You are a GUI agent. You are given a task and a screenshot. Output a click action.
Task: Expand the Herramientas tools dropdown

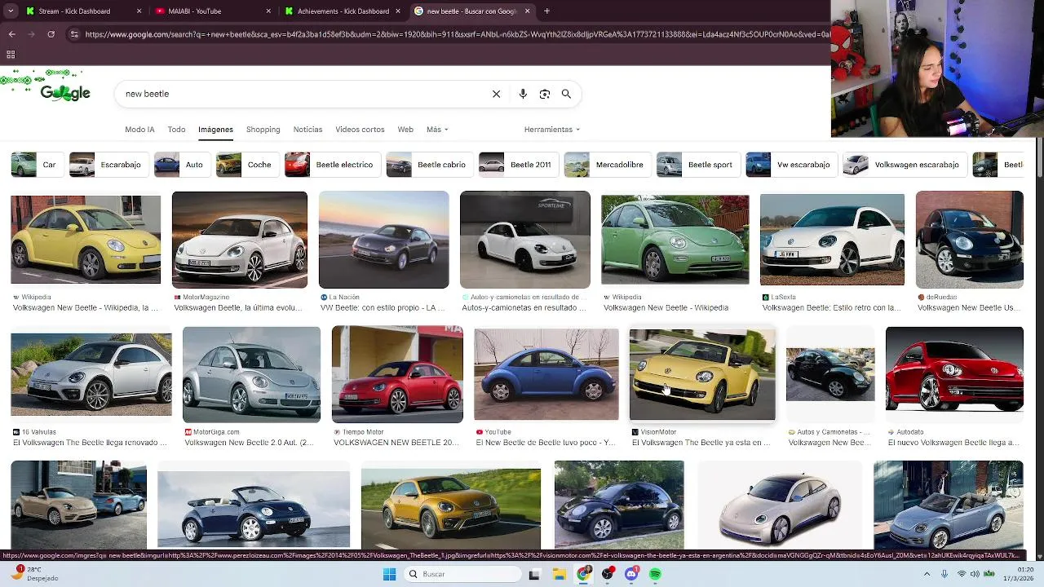(x=552, y=130)
